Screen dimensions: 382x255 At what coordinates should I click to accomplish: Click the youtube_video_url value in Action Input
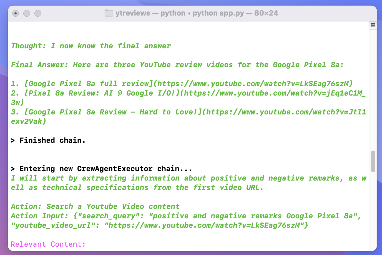click(x=204, y=225)
